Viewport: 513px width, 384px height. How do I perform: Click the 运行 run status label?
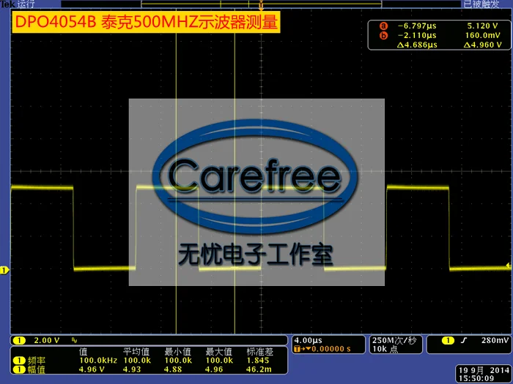26,4
